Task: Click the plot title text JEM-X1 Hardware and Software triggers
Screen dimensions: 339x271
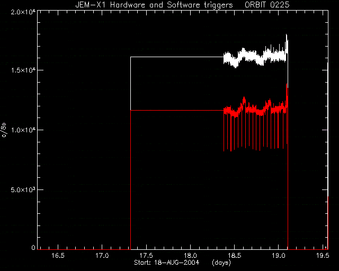Action: (x=154, y=5)
